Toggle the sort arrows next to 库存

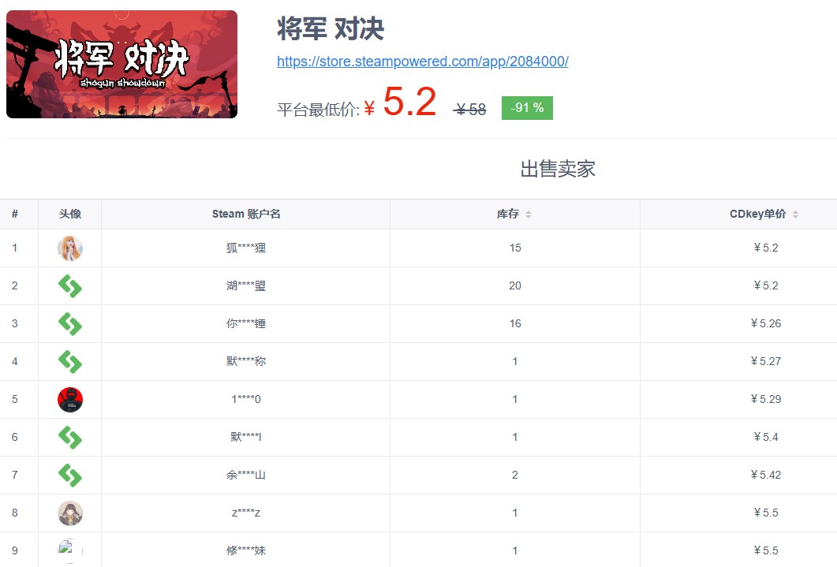(529, 214)
